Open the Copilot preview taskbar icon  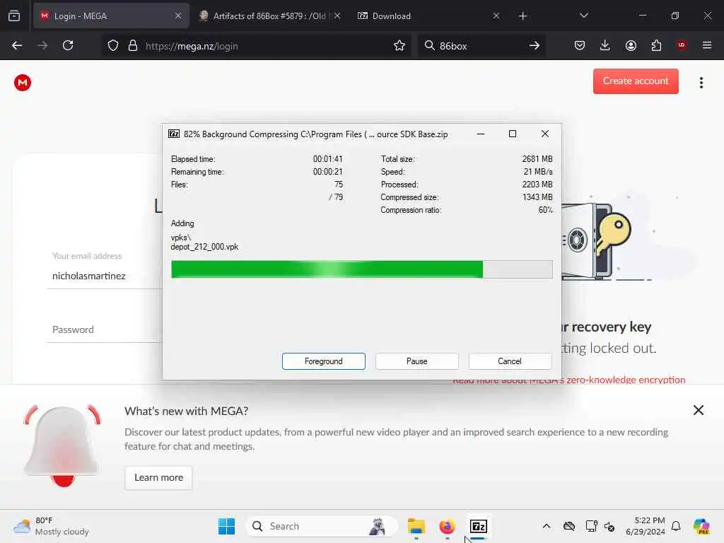[701, 526]
